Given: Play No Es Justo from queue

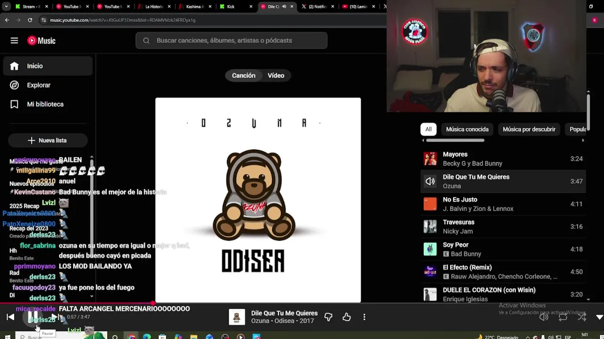Looking at the screenshot, I should click(503, 204).
